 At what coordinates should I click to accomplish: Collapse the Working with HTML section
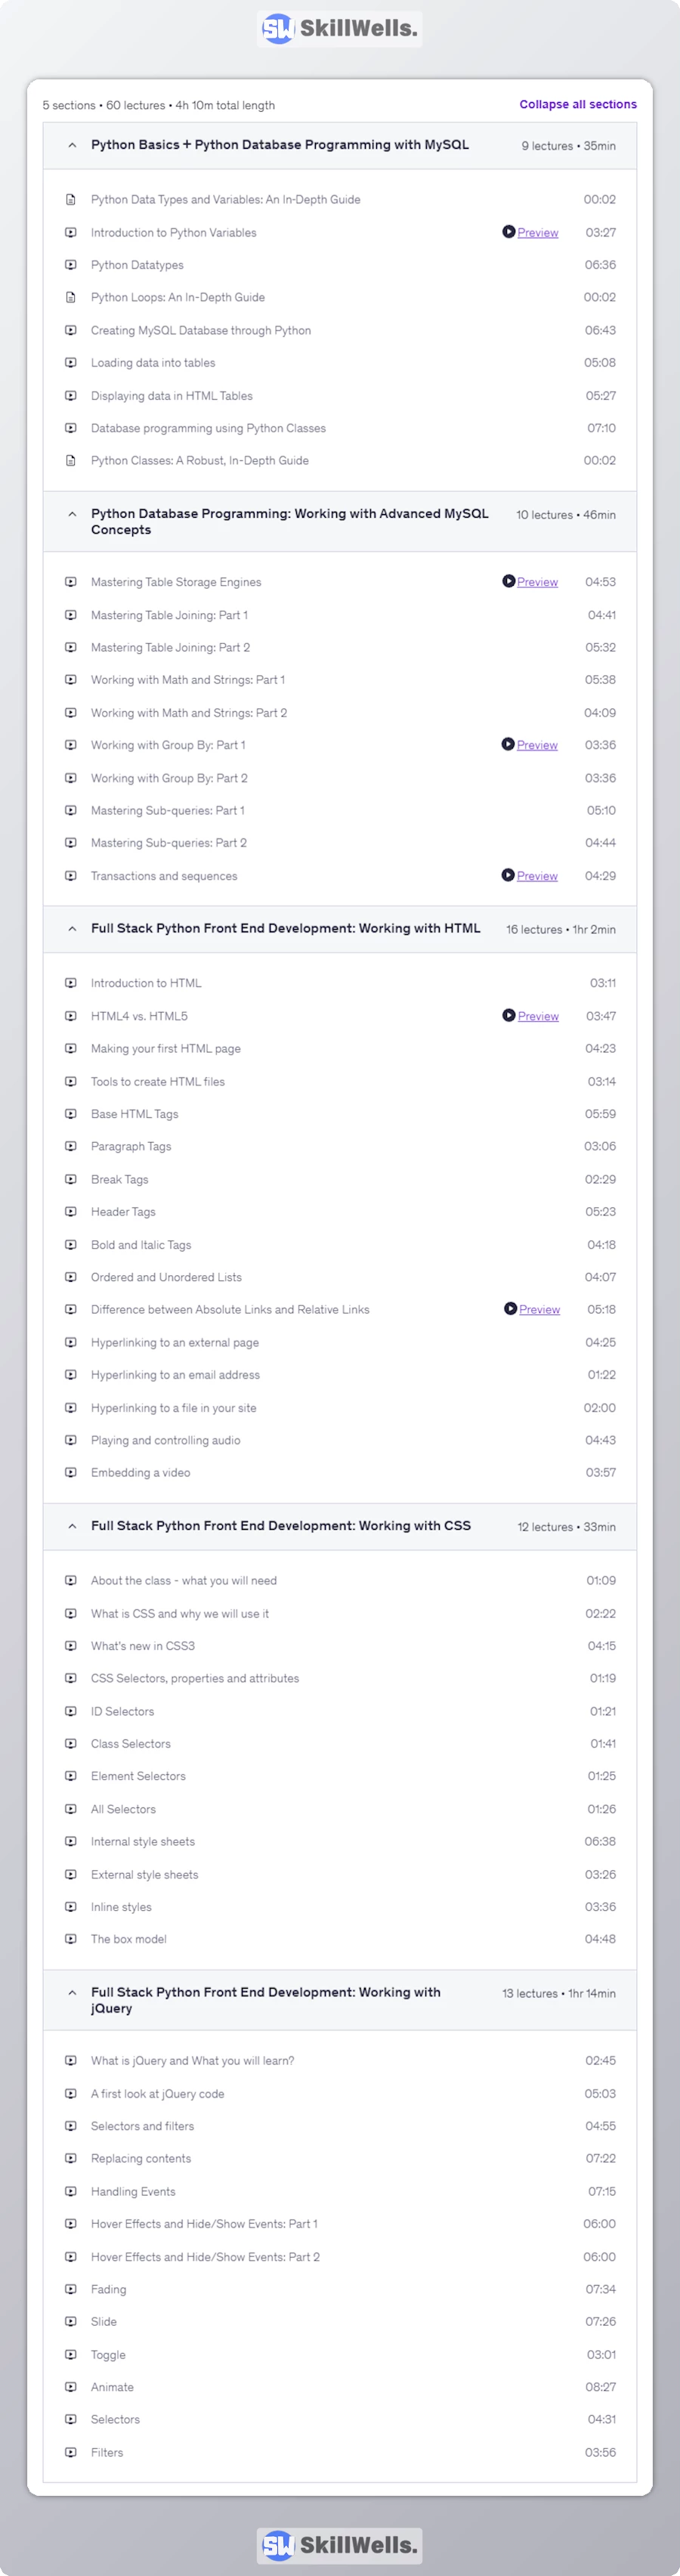tap(72, 929)
